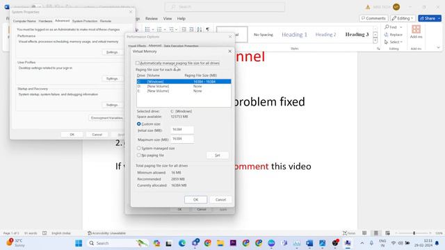Viewport: 445px width, 250px height.
Task: Switch to Web Layout view icon in status bar
Action: coord(387,233)
